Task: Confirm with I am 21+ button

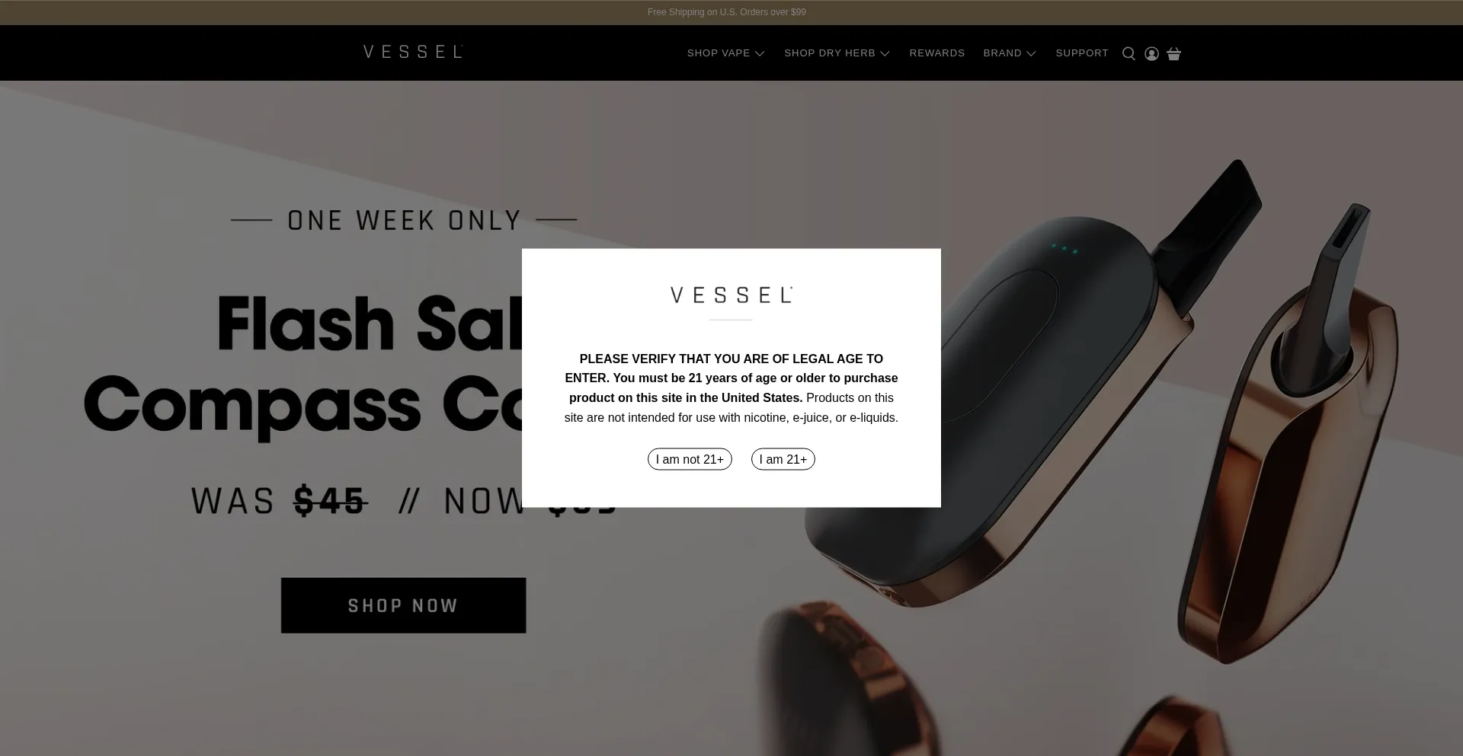Action: point(783,459)
